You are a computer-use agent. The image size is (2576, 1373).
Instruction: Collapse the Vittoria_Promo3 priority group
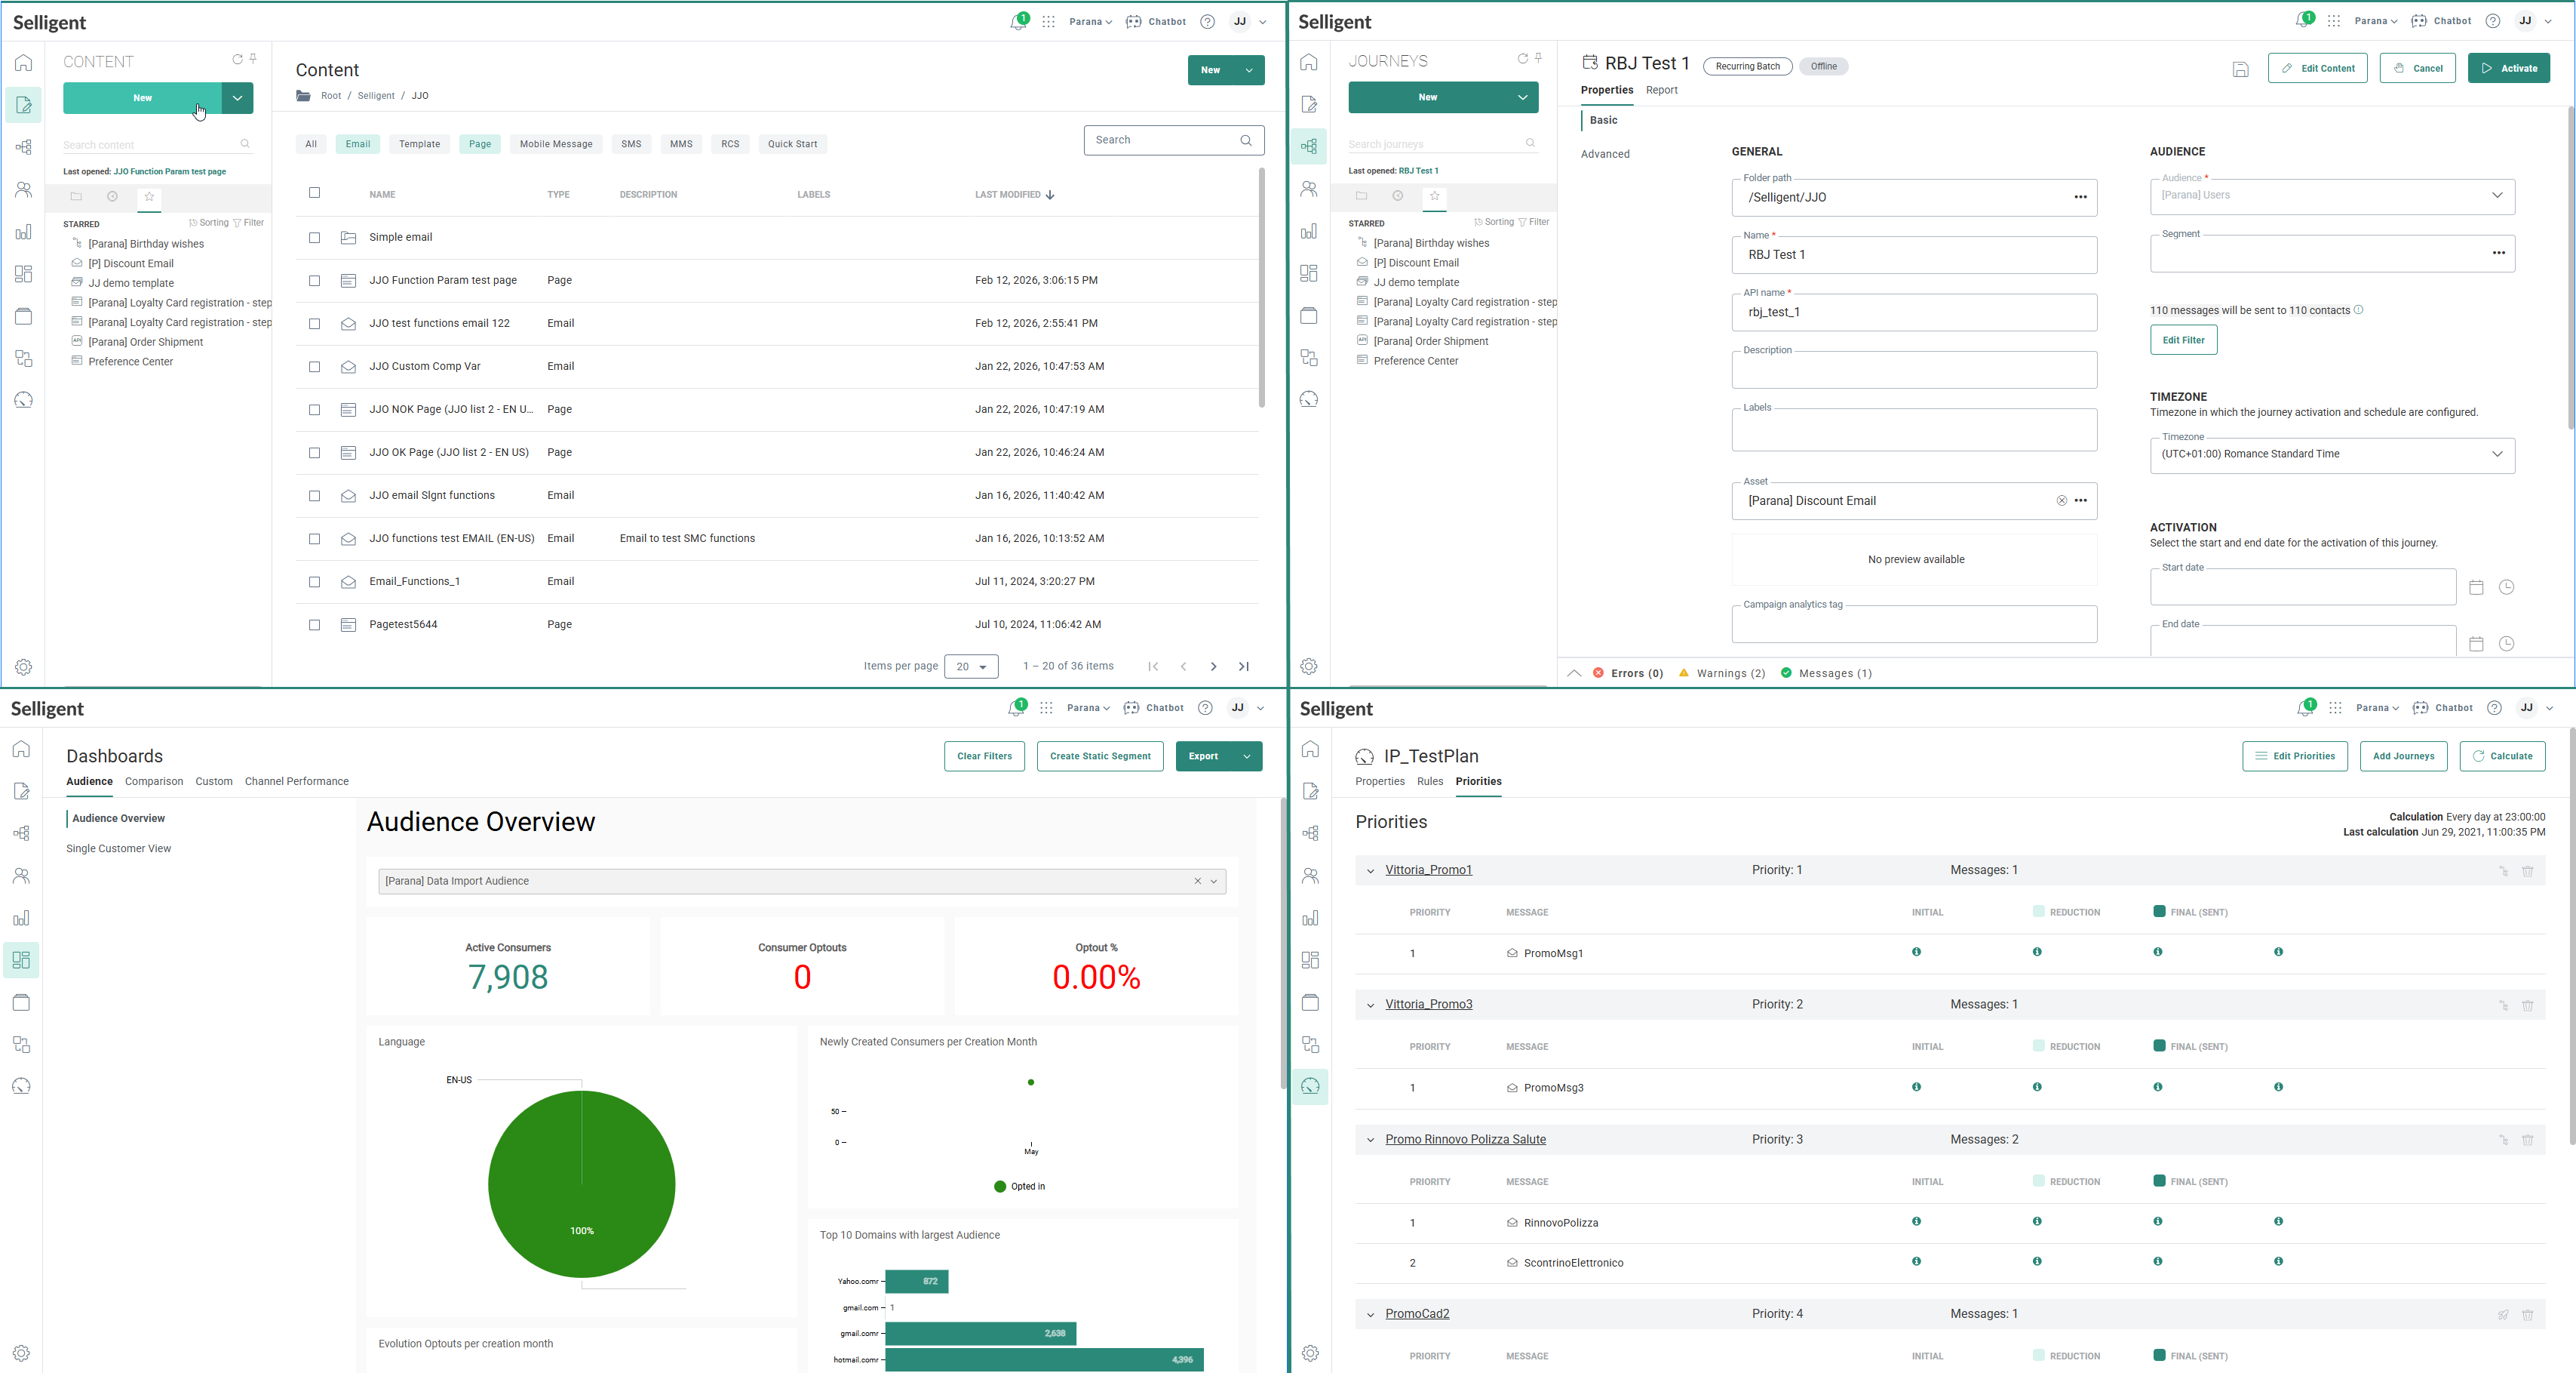[1370, 1005]
